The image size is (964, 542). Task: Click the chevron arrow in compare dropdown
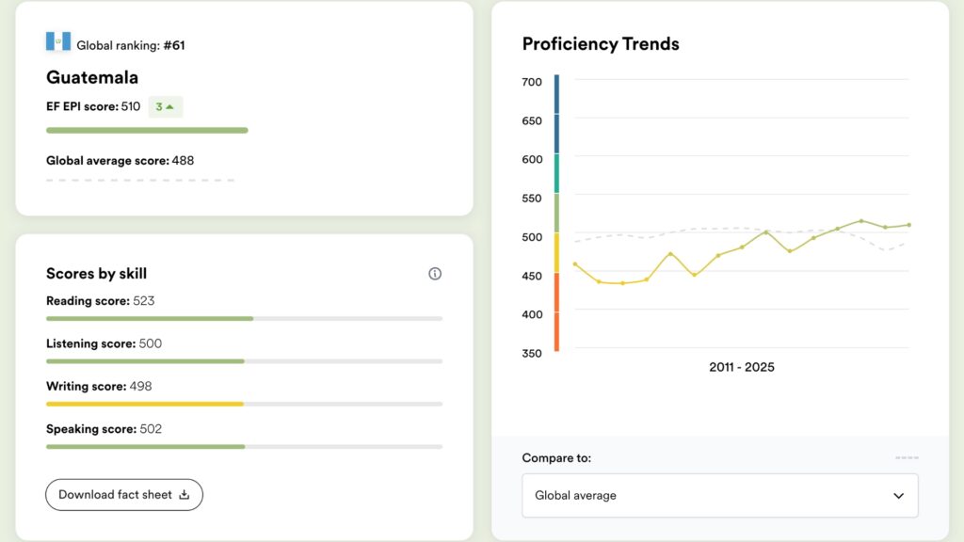point(898,496)
